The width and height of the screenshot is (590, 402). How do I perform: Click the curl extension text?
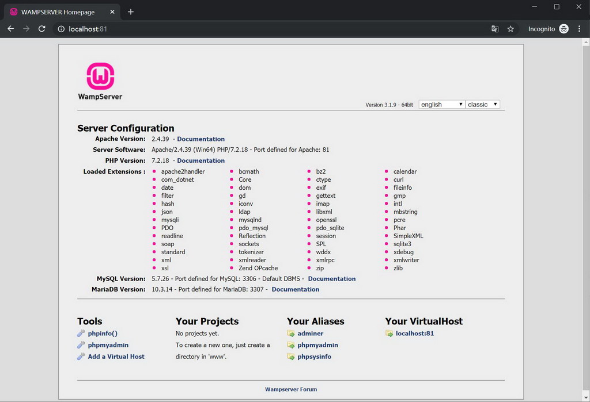pos(399,179)
